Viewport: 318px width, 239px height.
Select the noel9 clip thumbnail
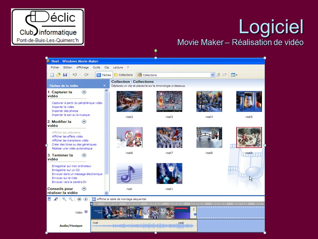click(249, 137)
